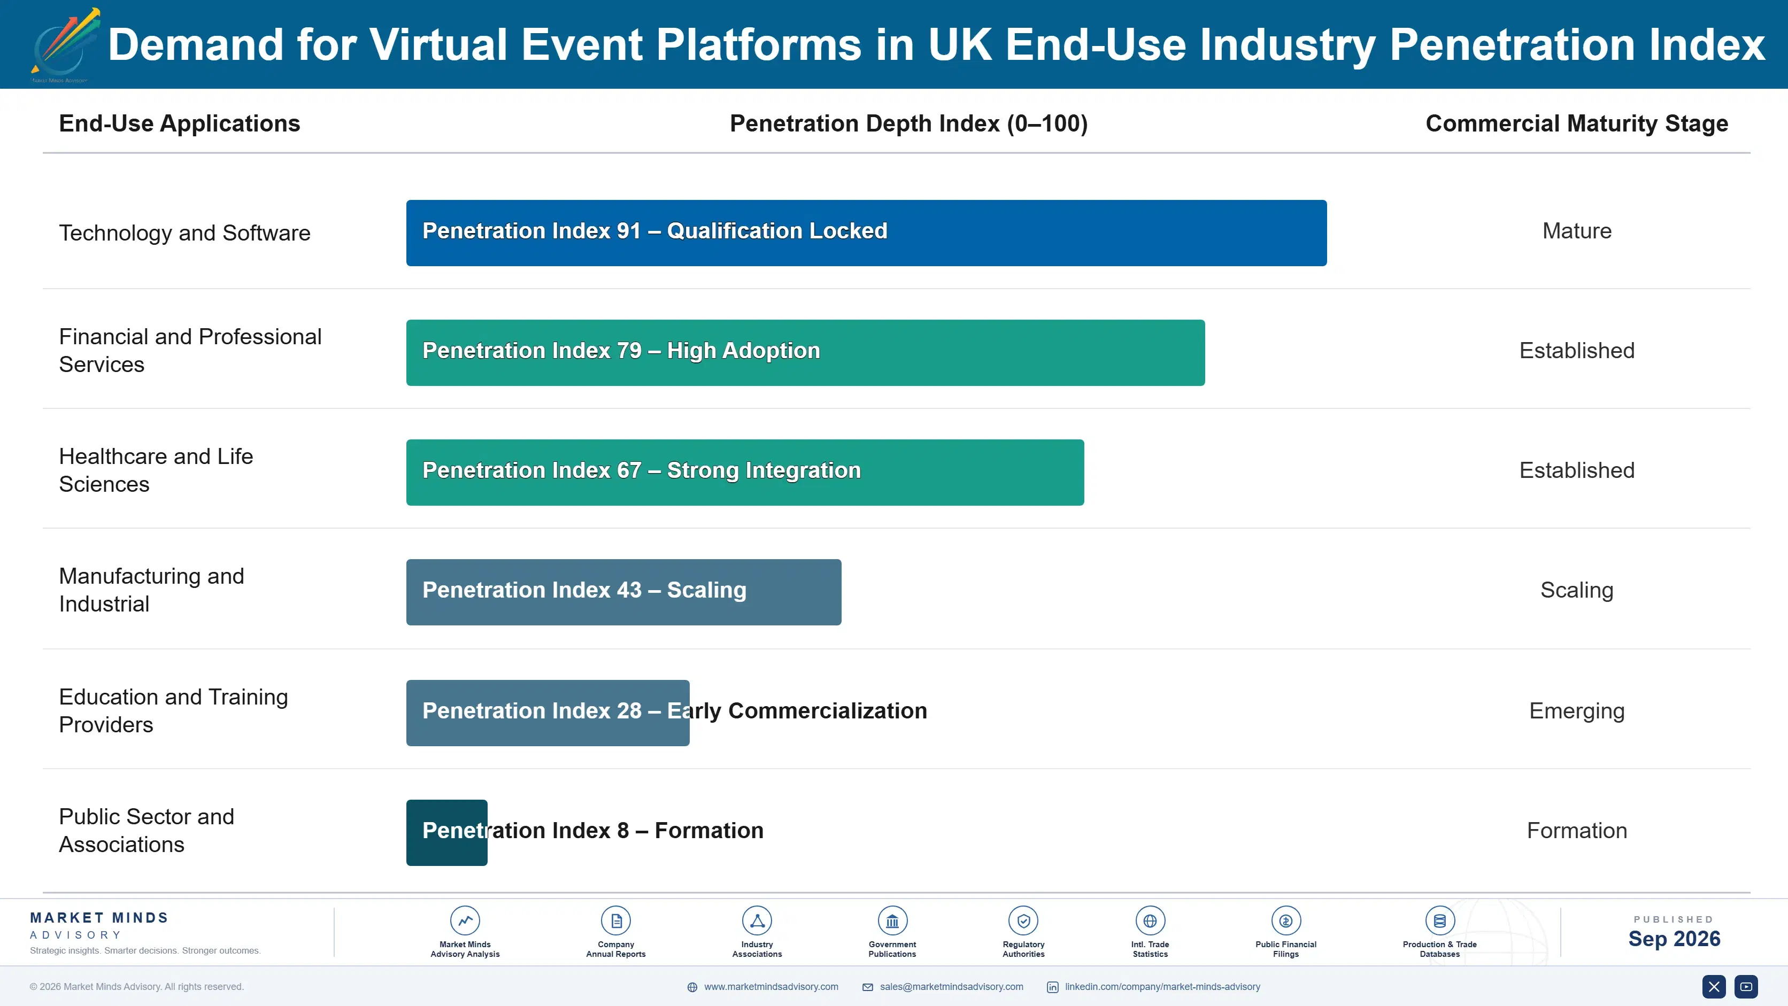Click the Government Publications building icon
Viewport: 1788px width, 1006px height.
[892, 920]
